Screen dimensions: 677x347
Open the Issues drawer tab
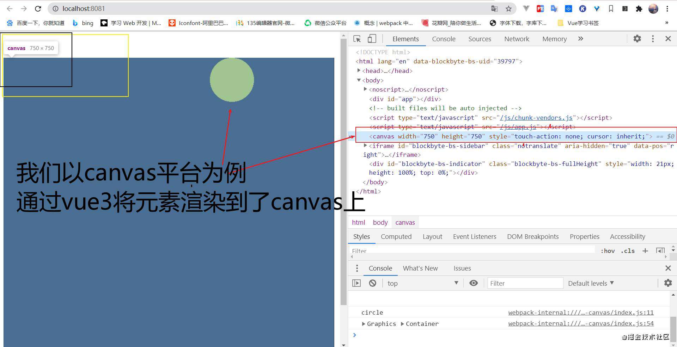[x=462, y=268]
